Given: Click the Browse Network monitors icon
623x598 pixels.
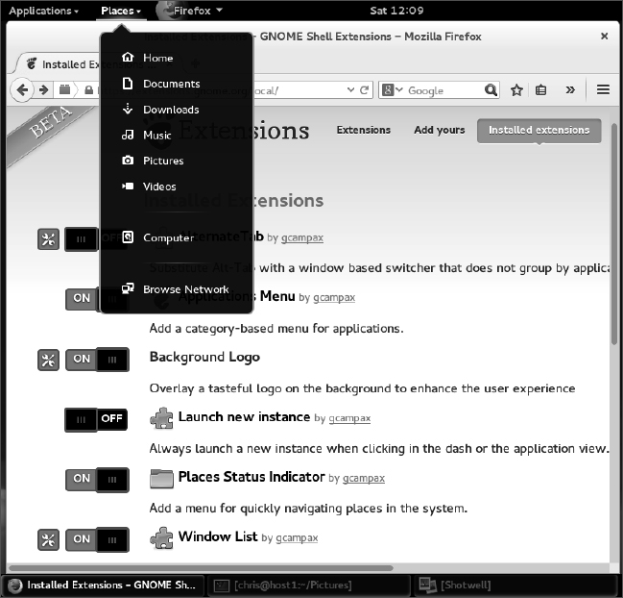Looking at the screenshot, I should click(x=128, y=288).
